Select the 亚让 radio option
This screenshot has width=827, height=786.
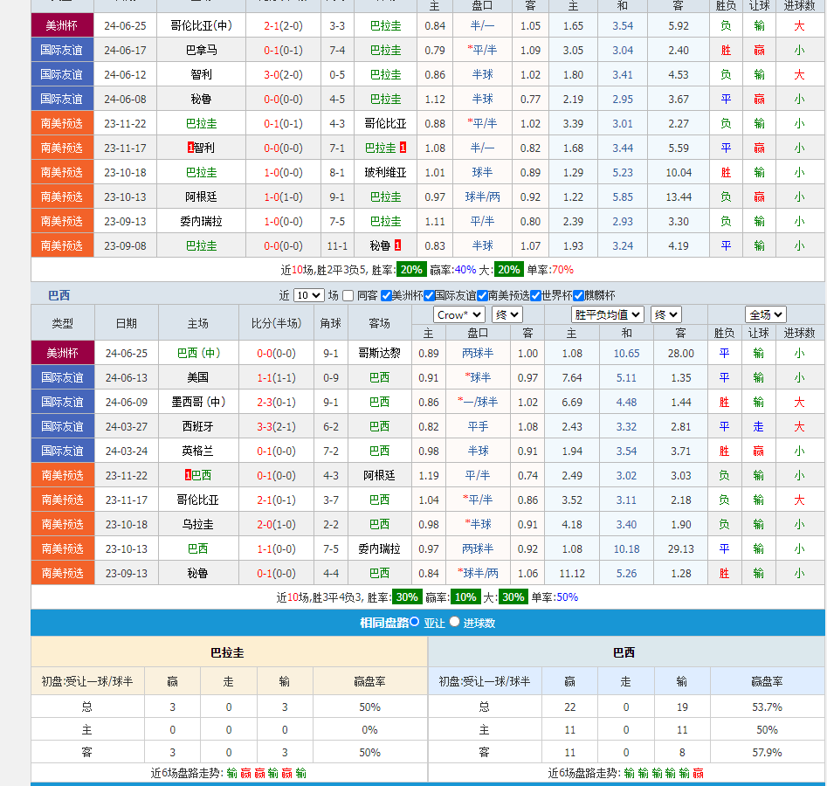[414, 624]
